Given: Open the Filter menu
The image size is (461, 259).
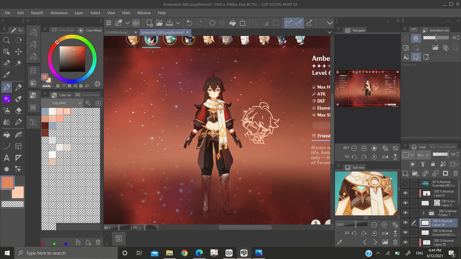Looking at the screenshot, I should pyautogui.click(x=126, y=13).
